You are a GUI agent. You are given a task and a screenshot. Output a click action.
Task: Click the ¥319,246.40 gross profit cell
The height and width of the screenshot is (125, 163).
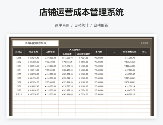point(33,58)
